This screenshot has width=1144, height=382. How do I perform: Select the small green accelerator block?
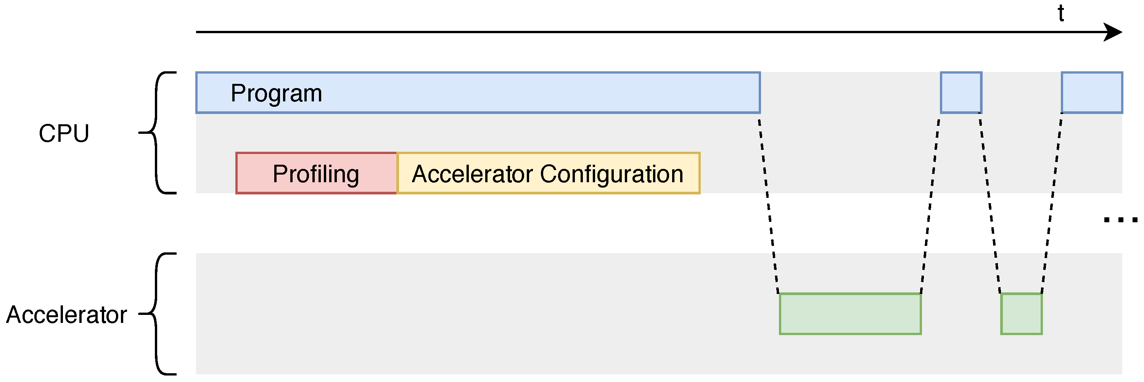point(1021,314)
